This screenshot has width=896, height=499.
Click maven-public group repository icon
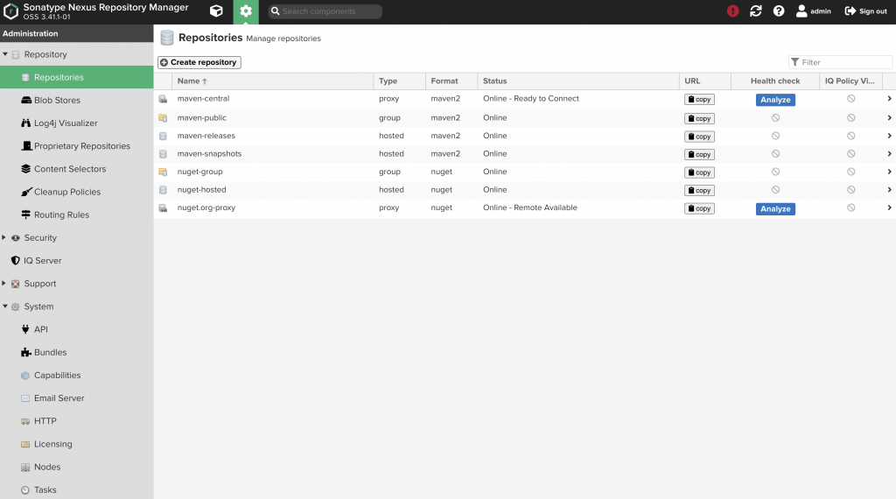[163, 118]
